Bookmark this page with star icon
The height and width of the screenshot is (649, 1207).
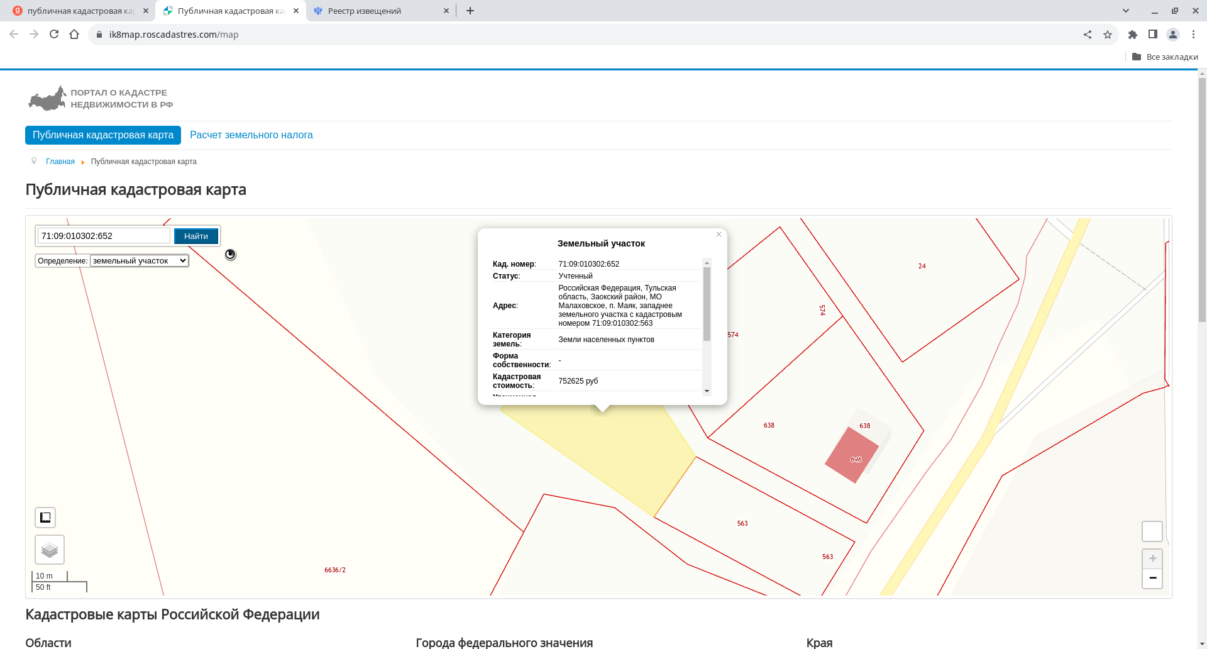tap(1108, 35)
